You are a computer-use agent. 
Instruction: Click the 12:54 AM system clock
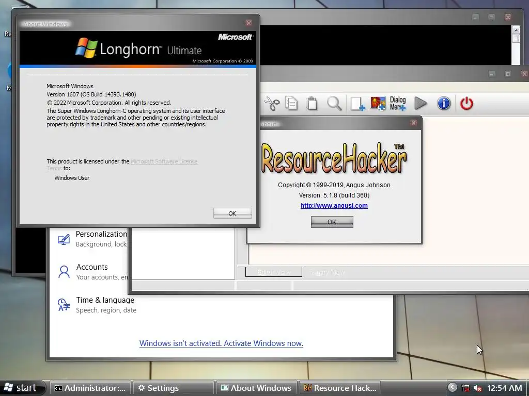point(504,388)
